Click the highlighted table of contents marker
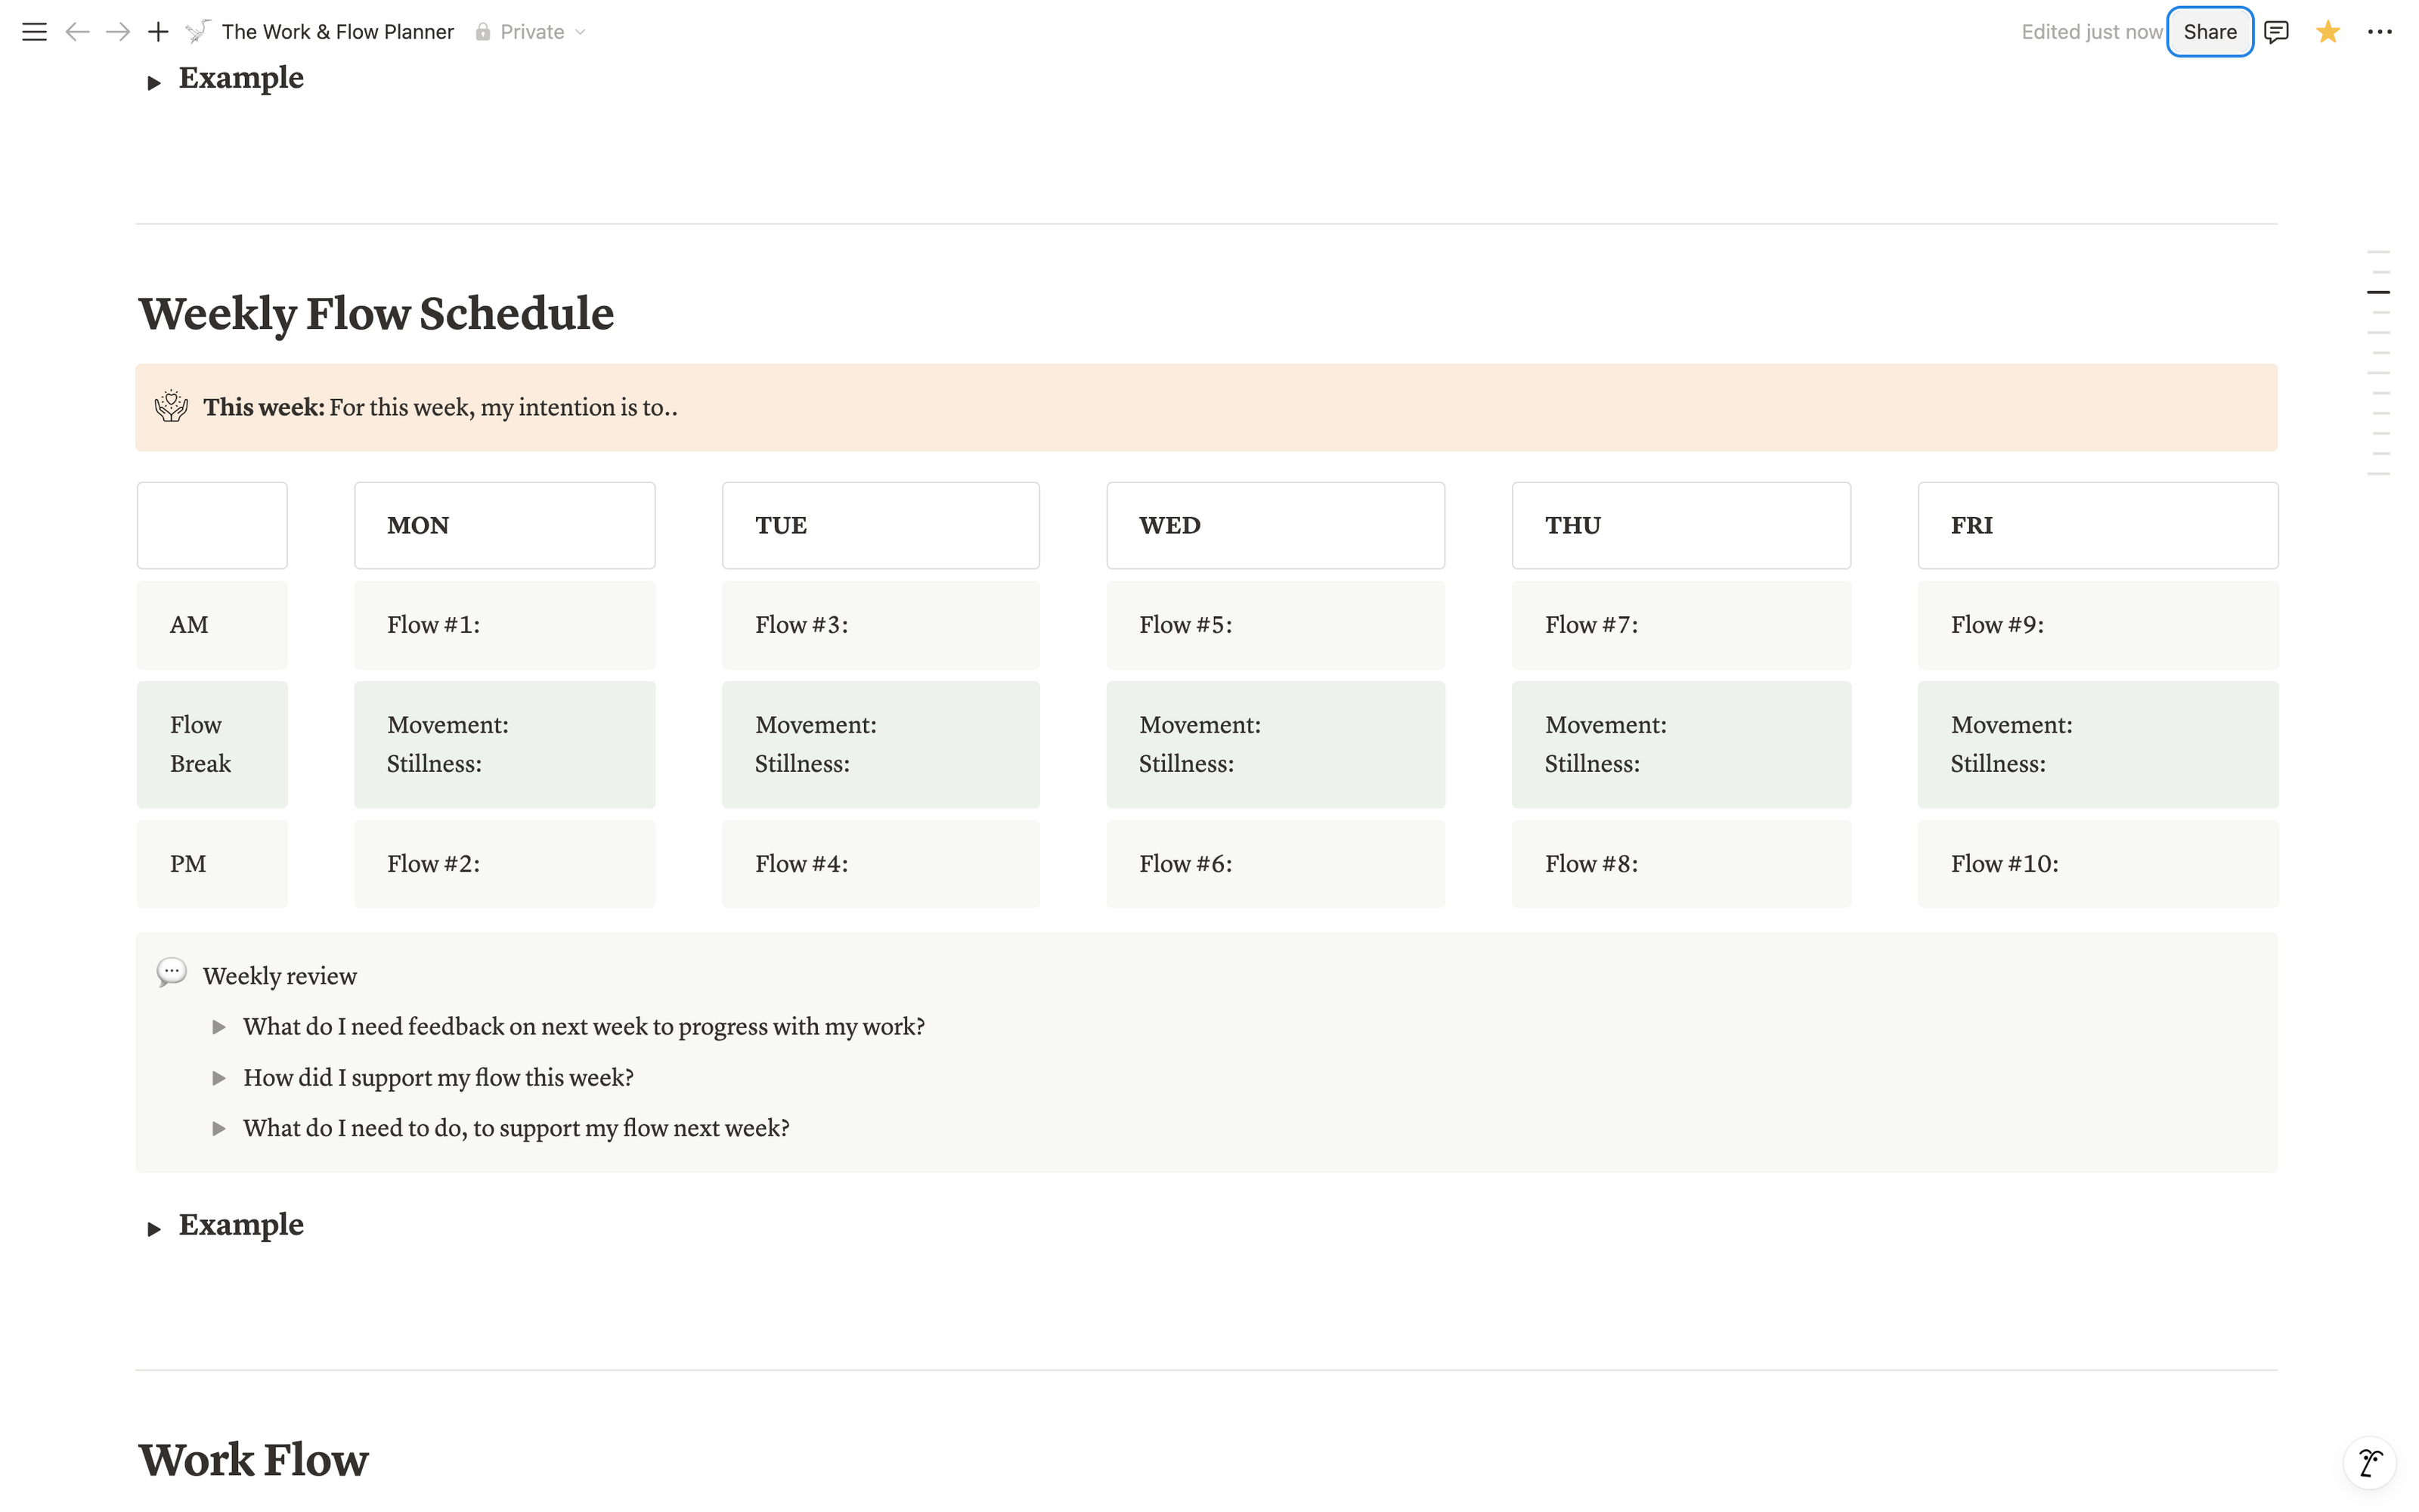The width and height of the screenshot is (2419, 1512). pos(2378,292)
